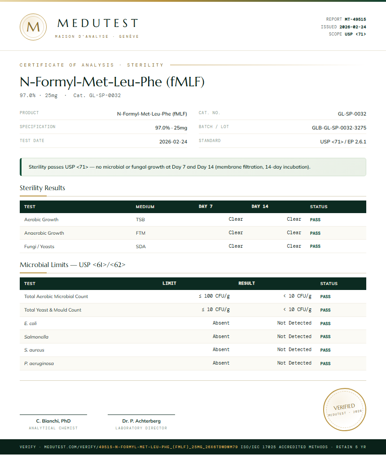Click the Anaerobic Growth row label

click(44, 233)
